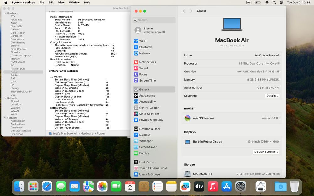
Task: Click the Wi-Fi status menu bar icon
Action: (x=267, y=3)
